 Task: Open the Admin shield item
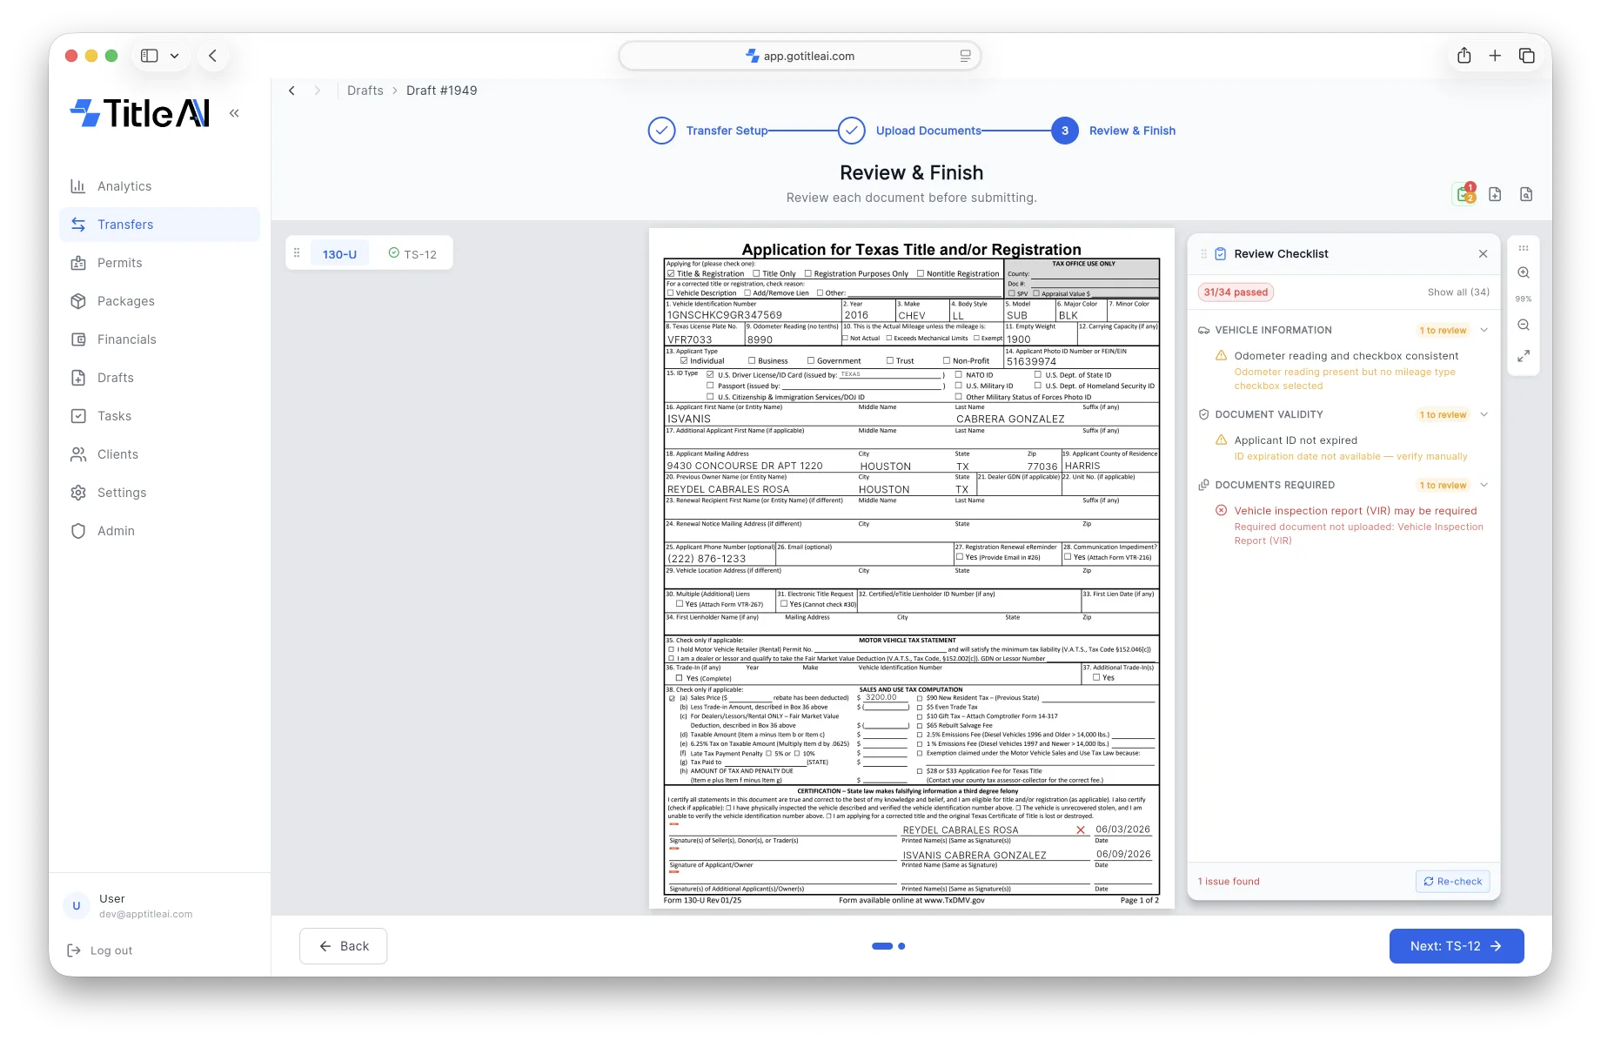click(159, 531)
